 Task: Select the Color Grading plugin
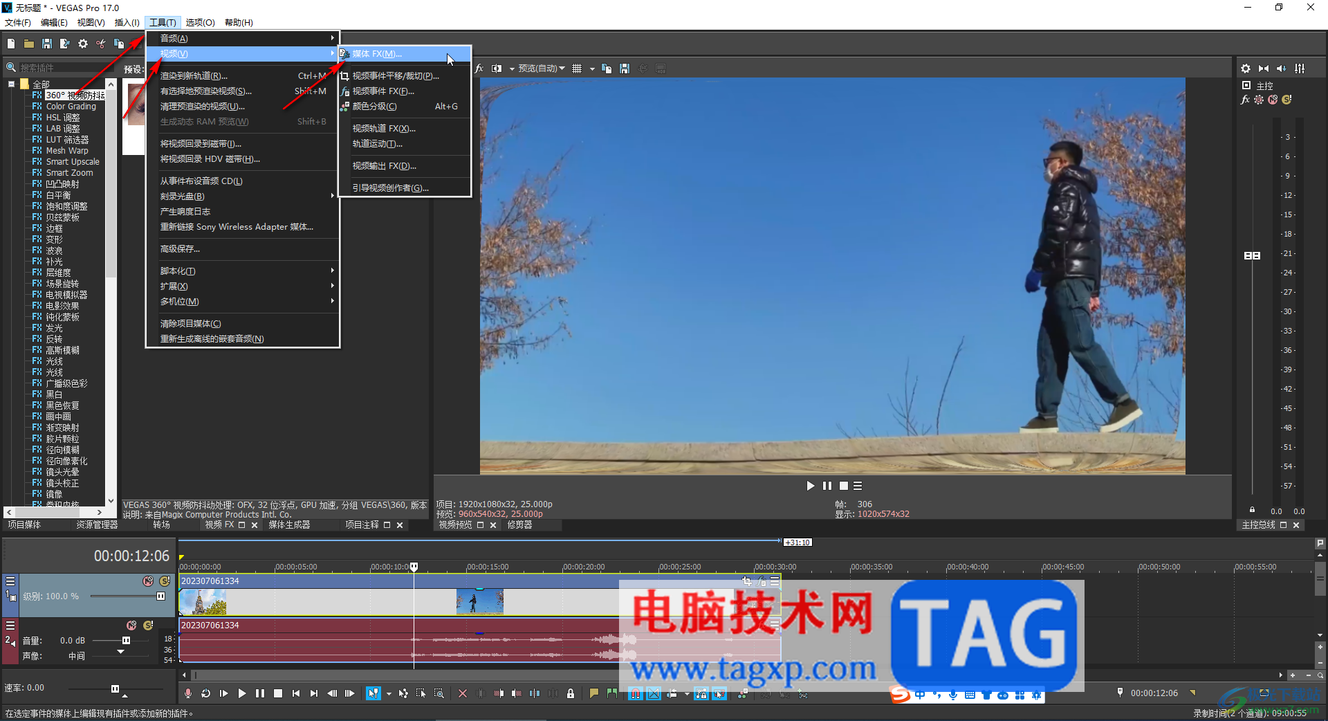[x=71, y=106]
